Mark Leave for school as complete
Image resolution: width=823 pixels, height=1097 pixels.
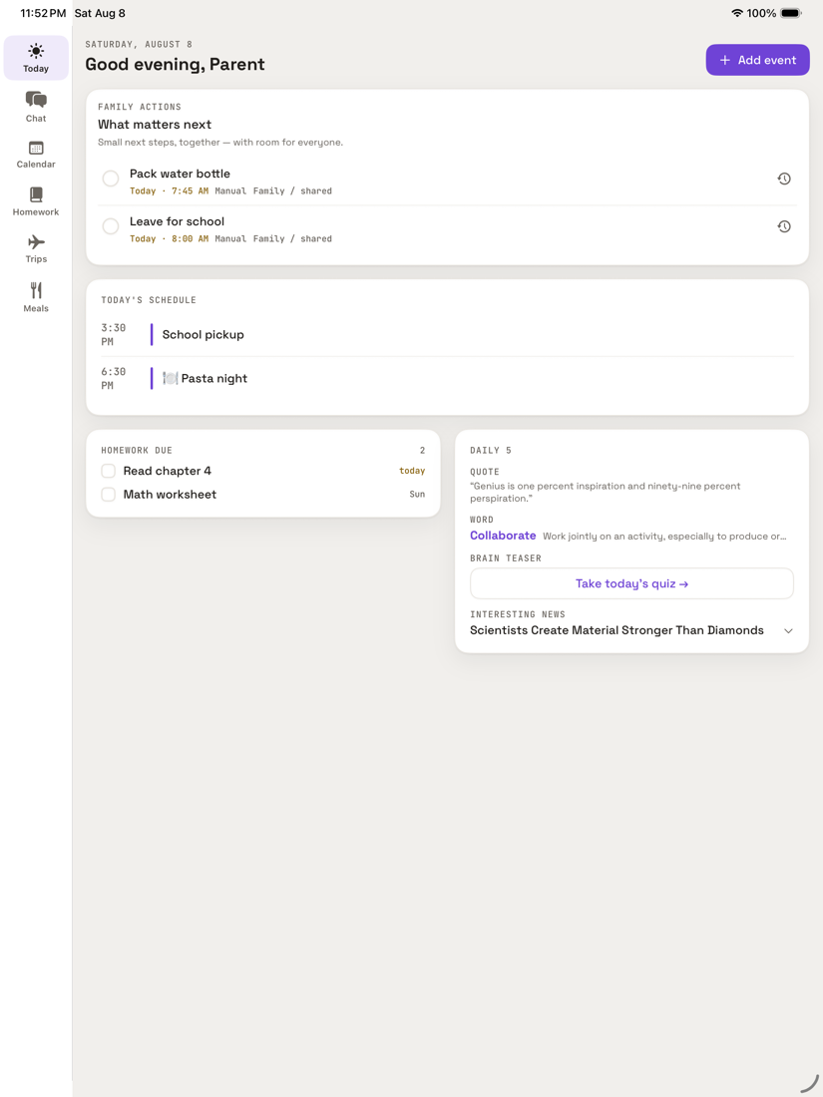111,226
